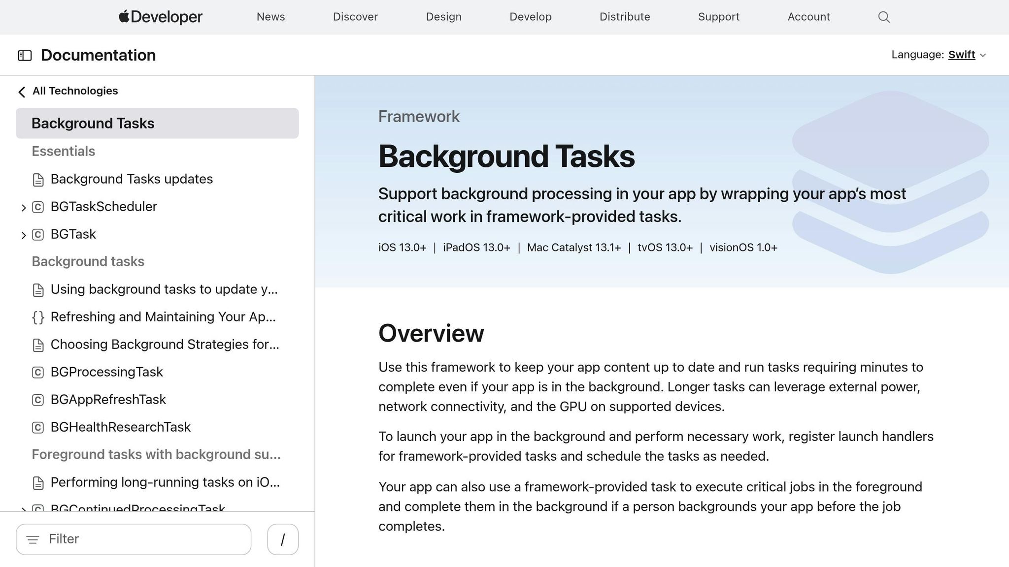Click the Apple Developer logo
The width and height of the screenshot is (1009, 567).
tap(160, 17)
